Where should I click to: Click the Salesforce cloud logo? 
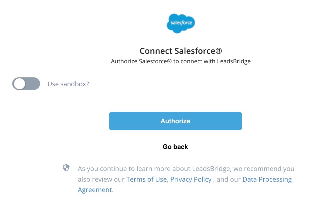coord(181,23)
